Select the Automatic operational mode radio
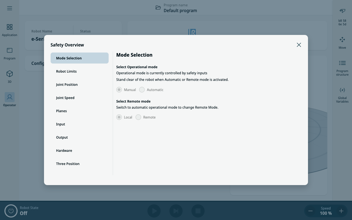The width and height of the screenshot is (352, 220). pyautogui.click(x=142, y=90)
